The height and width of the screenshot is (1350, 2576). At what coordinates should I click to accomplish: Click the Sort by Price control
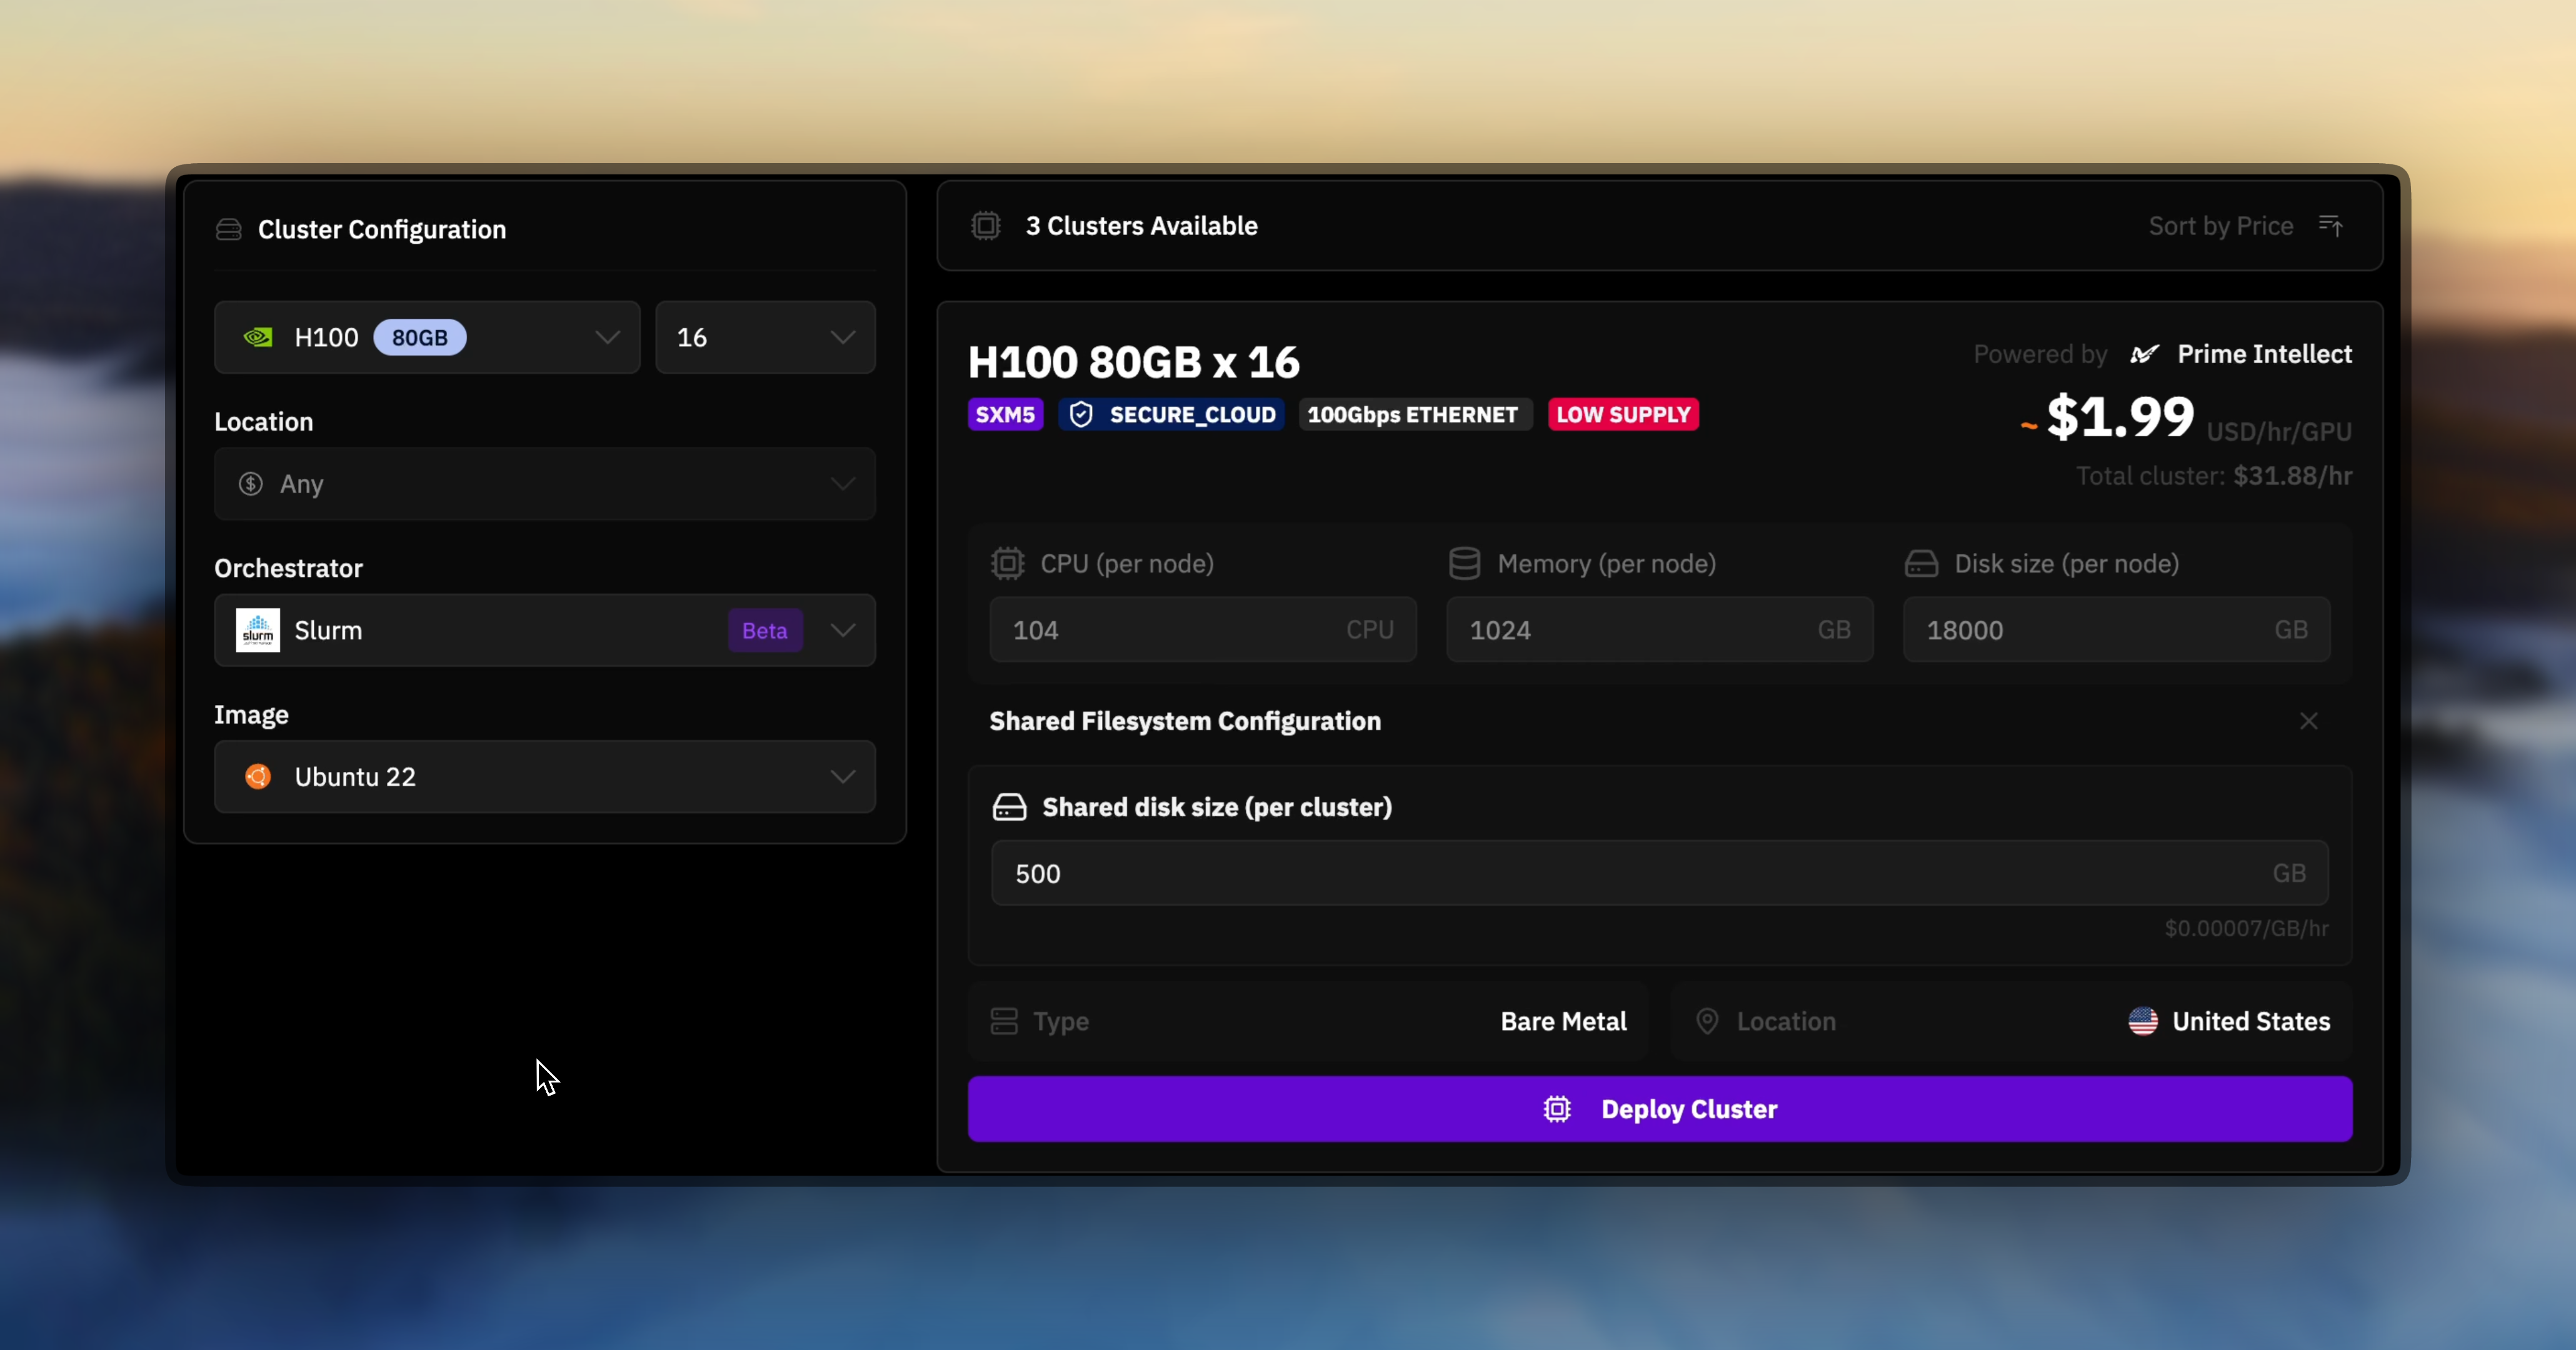point(2221,226)
